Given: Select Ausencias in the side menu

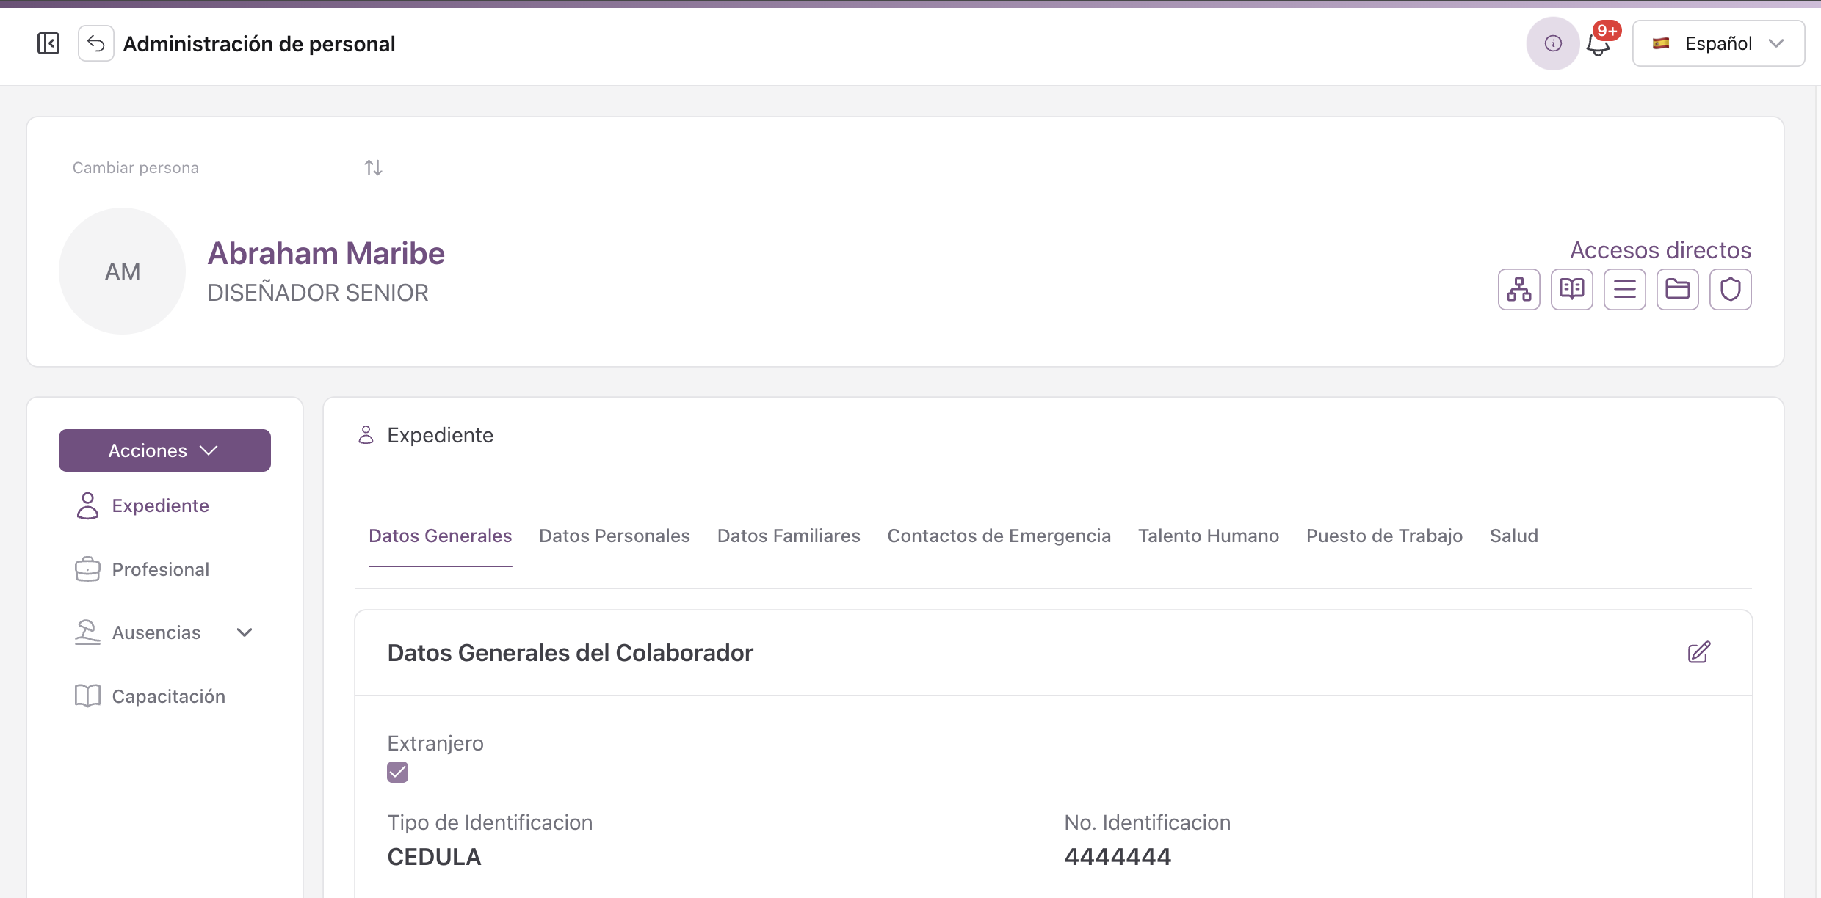Looking at the screenshot, I should 138,632.
